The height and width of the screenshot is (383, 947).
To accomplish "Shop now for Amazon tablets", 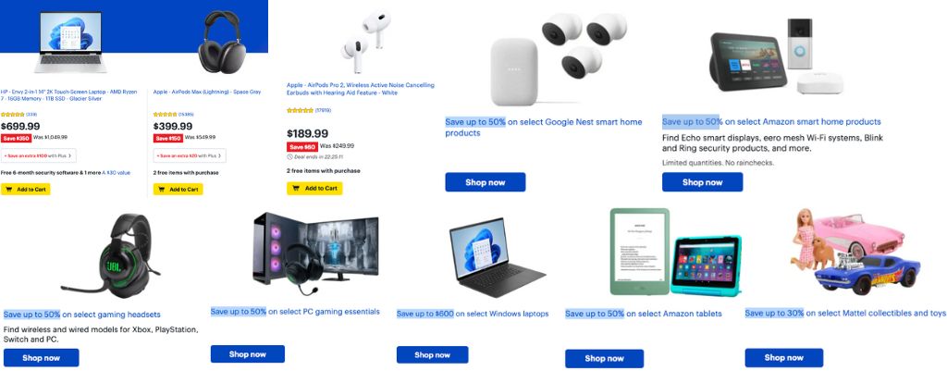I will pos(604,358).
